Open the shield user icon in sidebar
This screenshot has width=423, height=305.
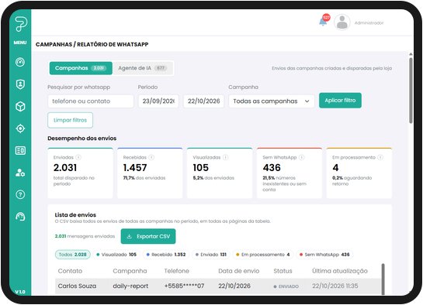click(20, 84)
